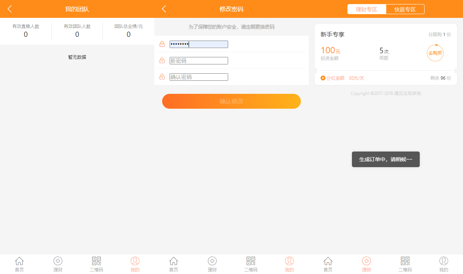Click the 团队总业绩/元 stat
463x274 pixels.
(129, 31)
